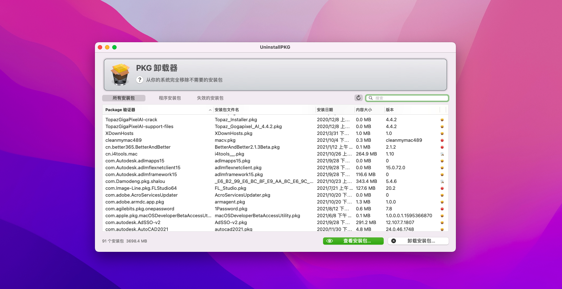This screenshot has width=562, height=289.
Task: Click file name 1Password.pkg
Action: click(231, 209)
